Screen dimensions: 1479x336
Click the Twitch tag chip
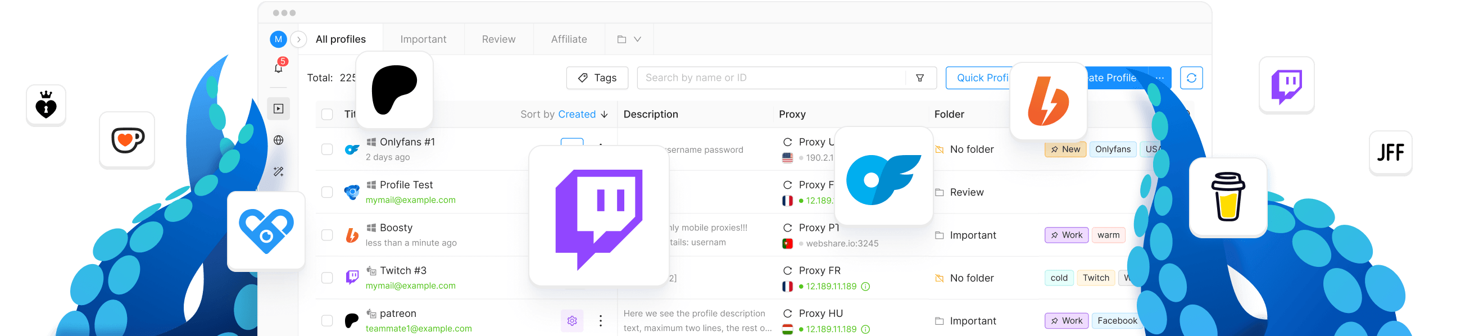click(x=1095, y=278)
